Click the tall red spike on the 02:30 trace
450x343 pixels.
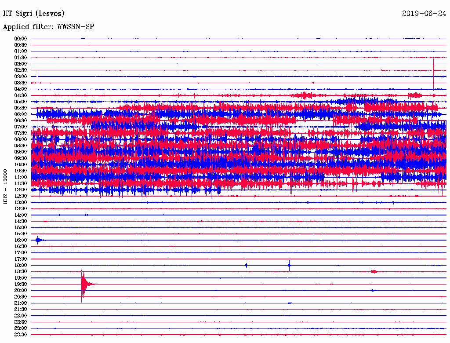point(434,74)
